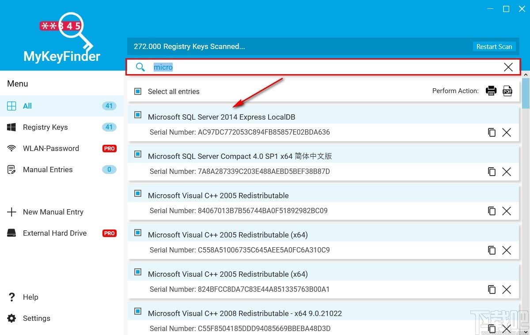Click the search input field
The width and height of the screenshot is (530, 335).
click(309, 67)
